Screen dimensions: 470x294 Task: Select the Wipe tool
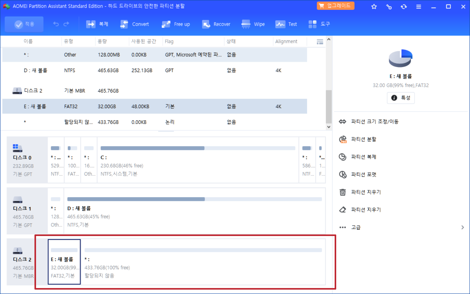253,24
